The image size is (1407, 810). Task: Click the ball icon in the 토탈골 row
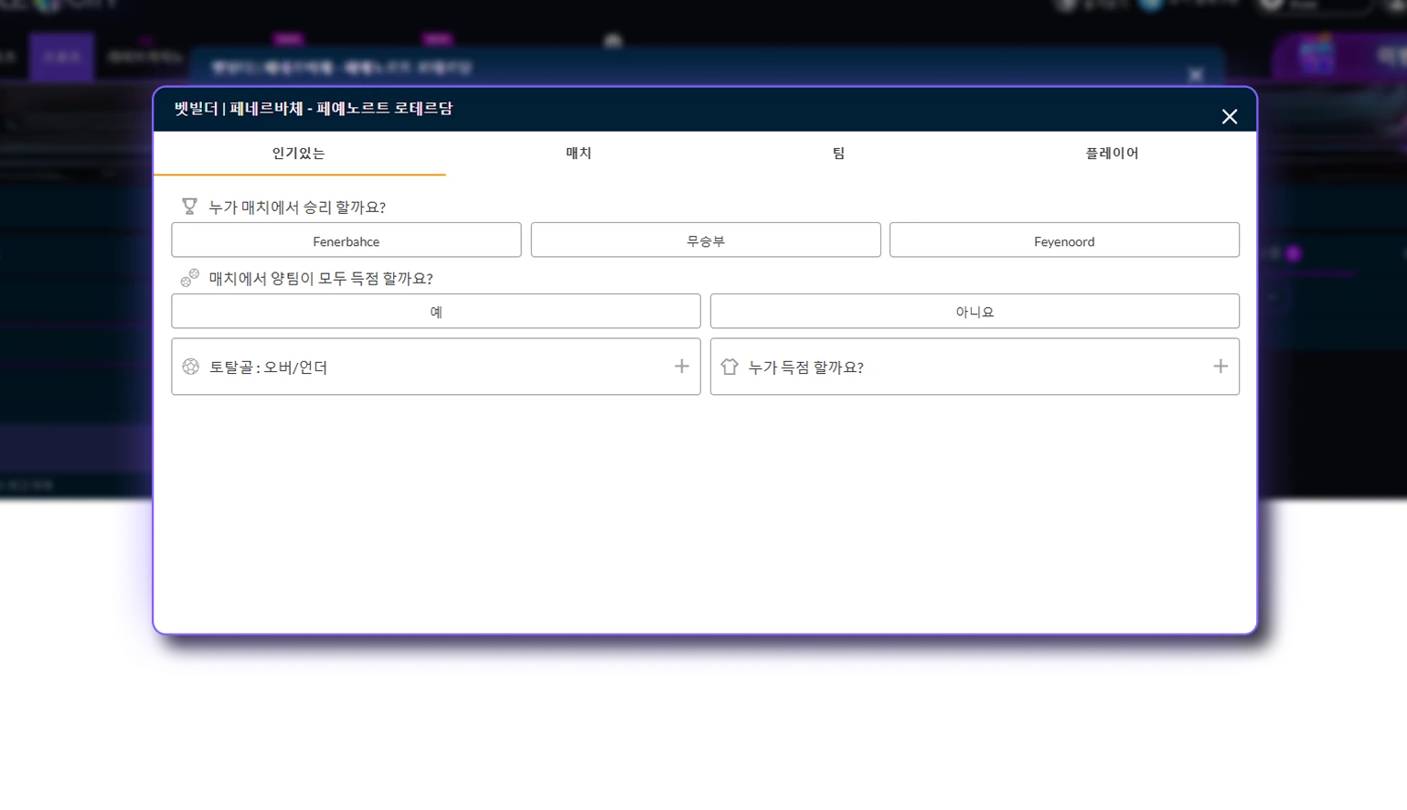[190, 367]
